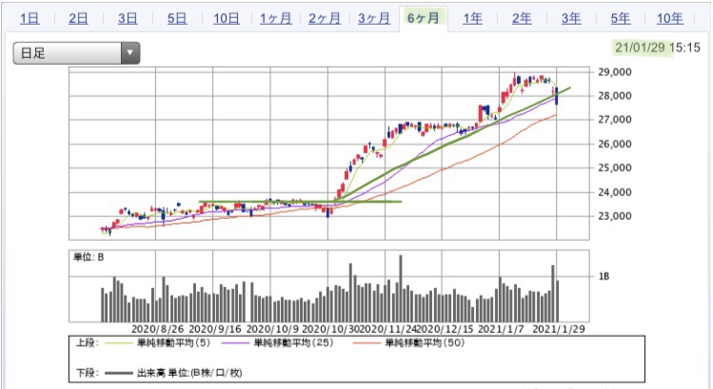This screenshot has width=713, height=389.
Task: Select the 3日 period tab
Action: [128, 19]
